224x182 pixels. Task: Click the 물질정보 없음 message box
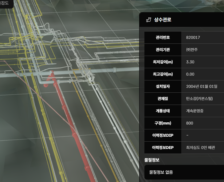pos(184,172)
